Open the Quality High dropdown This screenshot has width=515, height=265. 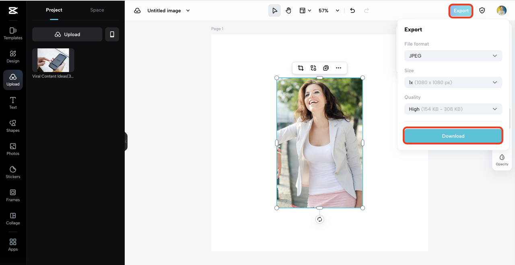point(453,109)
